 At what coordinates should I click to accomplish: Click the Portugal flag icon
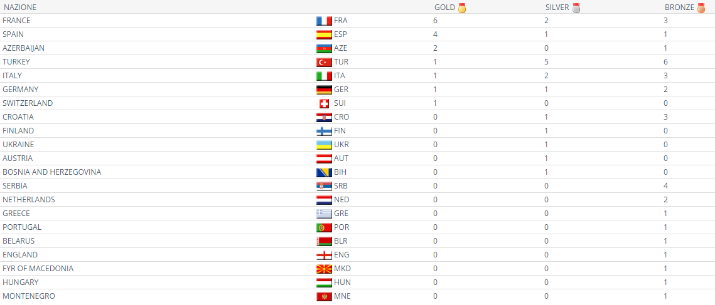click(x=324, y=227)
